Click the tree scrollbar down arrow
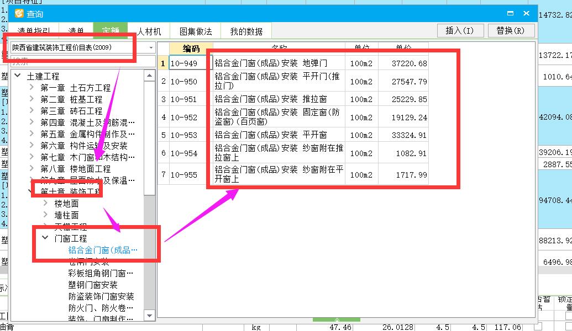The height and width of the screenshot is (331, 572). tap(149, 316)
